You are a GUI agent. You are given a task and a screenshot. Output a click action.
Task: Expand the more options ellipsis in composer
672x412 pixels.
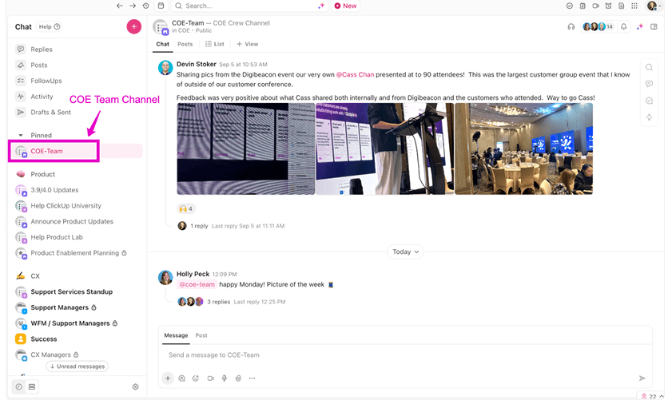pos(252,378)
